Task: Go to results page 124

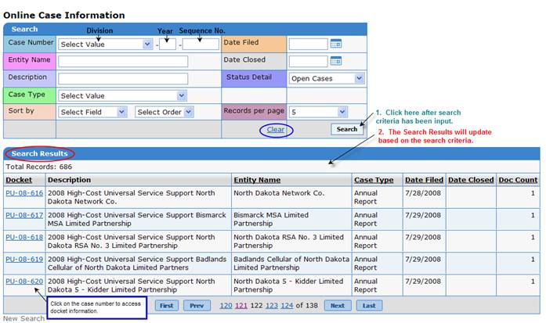Action: 287,306
